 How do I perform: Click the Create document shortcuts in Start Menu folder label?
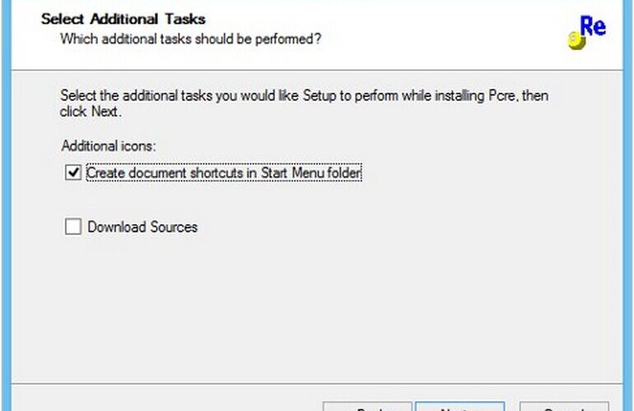click(x=224, y=173)
